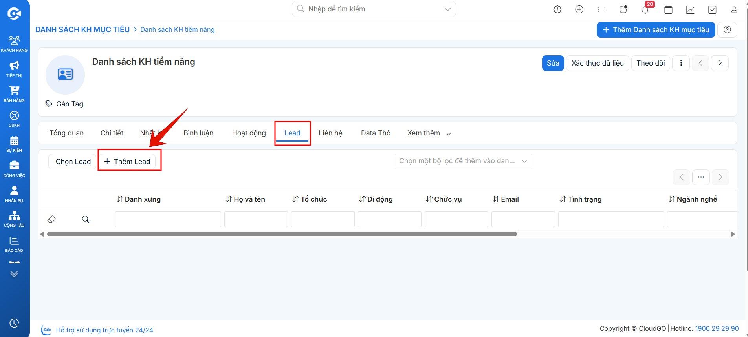Open the Công Việc briefcase module

[x=14, y=169]
